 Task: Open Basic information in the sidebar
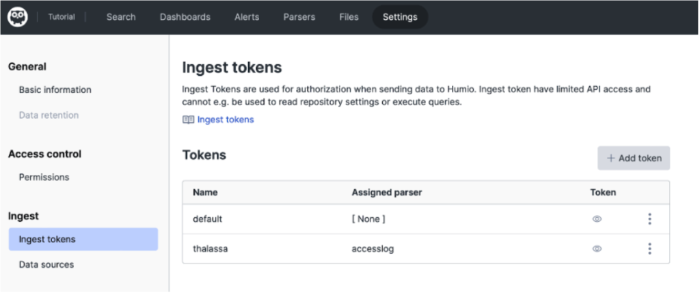(55, 89)
